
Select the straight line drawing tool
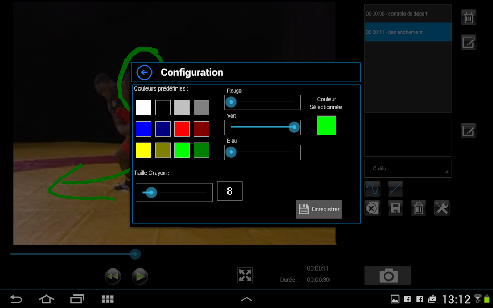pos(396,188)
